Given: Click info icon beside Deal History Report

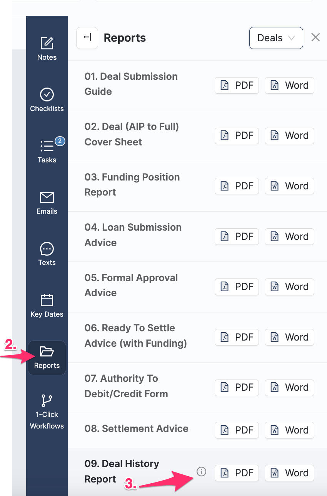Looking at the screenshot, I should (x=201, y=471).
